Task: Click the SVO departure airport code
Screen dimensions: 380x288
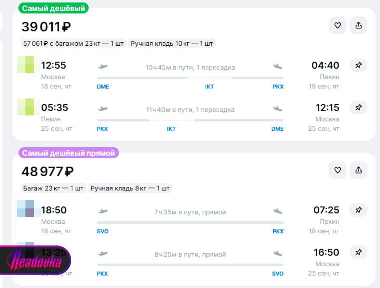Action: pos(103,231)
